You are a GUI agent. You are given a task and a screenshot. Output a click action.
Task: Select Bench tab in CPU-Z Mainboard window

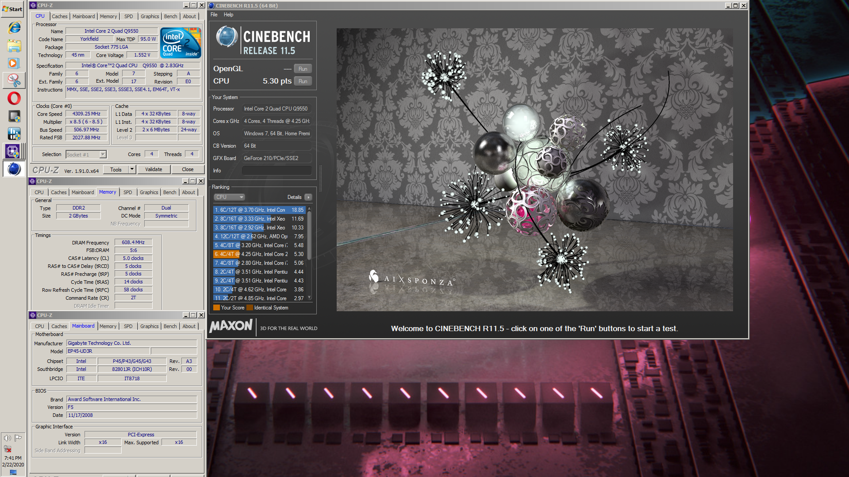point(170,326)
